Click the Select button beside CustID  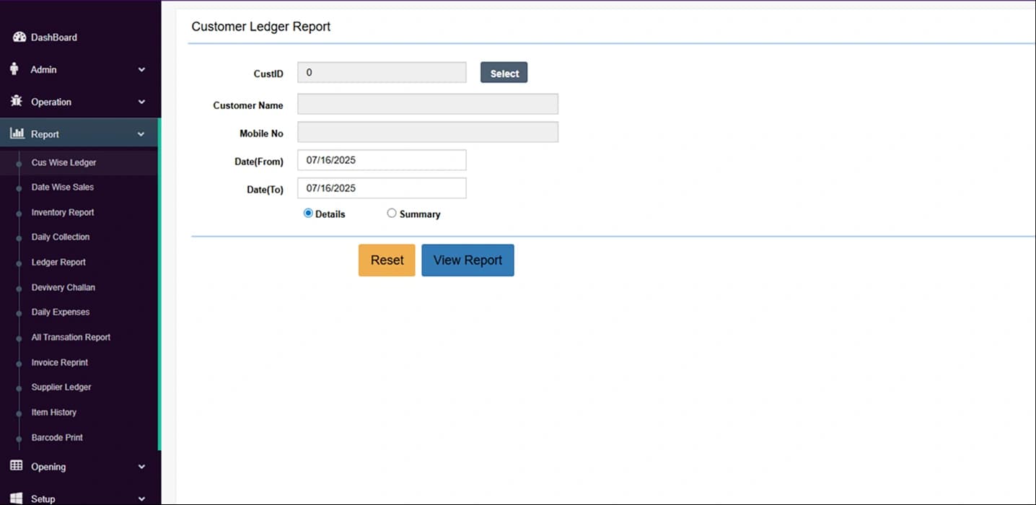click(504, 73)
